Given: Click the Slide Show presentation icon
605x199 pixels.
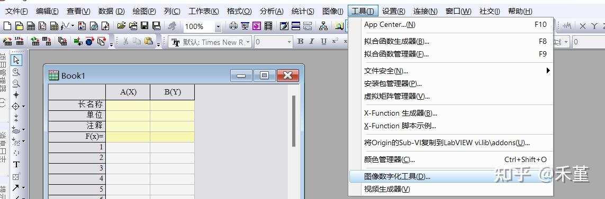Looking at the screenshot, I should click(245, 26).
